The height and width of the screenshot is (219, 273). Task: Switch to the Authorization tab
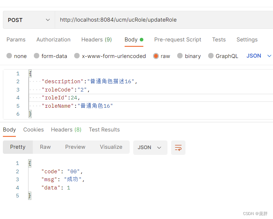pos(53,40)
